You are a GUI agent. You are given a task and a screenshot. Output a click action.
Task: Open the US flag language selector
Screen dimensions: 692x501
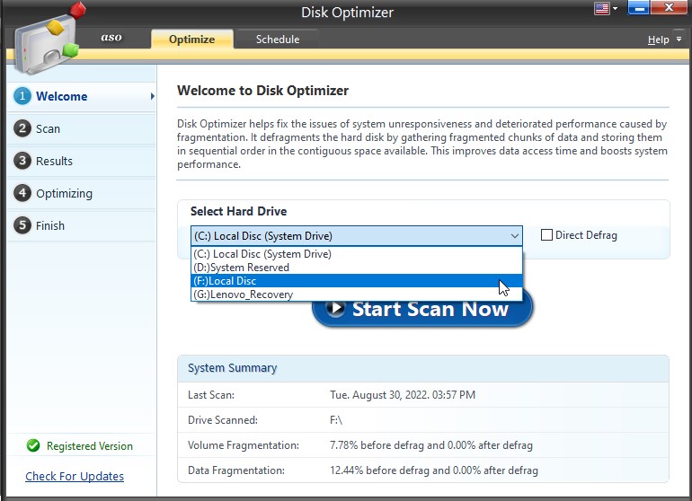point(601,8)
